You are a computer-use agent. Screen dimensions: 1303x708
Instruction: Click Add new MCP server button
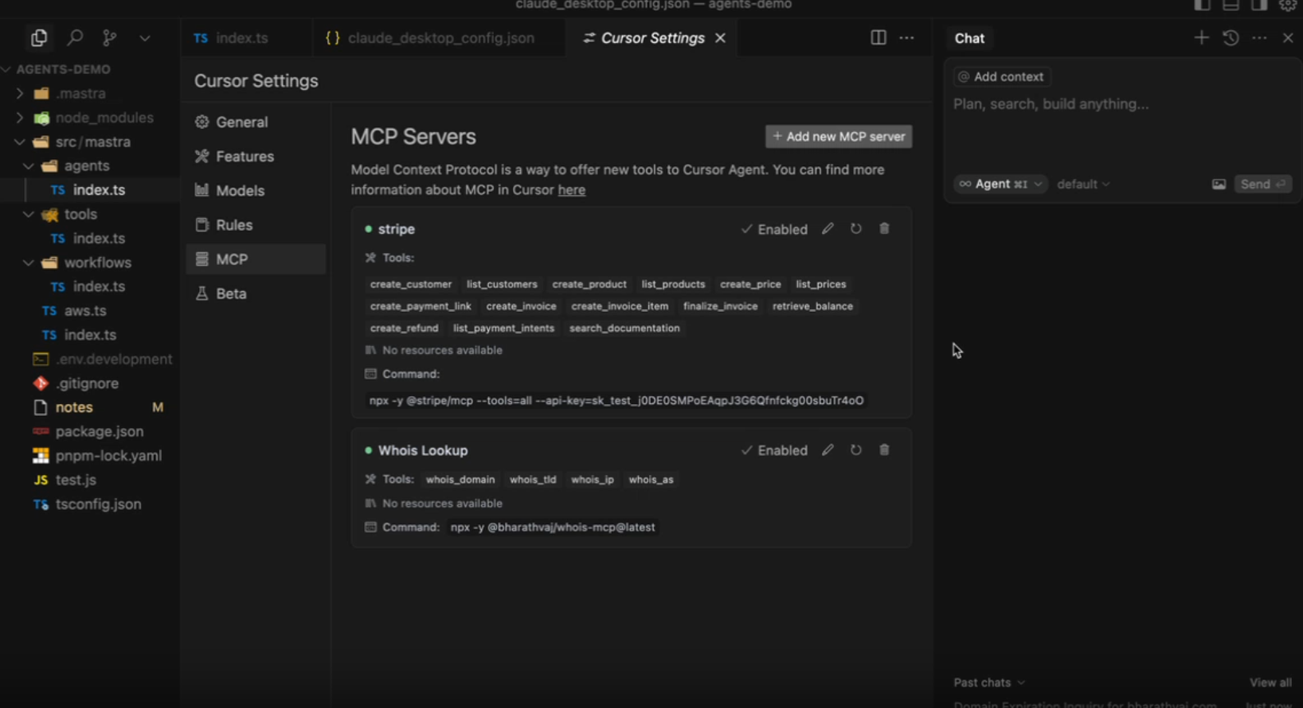[x=839, y=137]
